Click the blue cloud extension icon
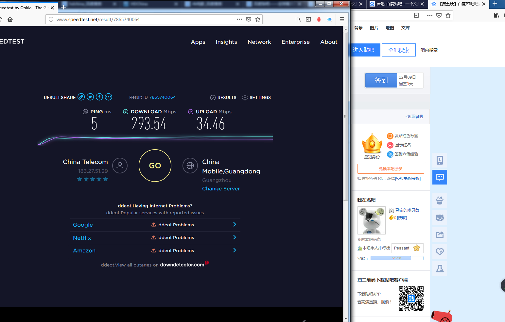 (329, 19)
